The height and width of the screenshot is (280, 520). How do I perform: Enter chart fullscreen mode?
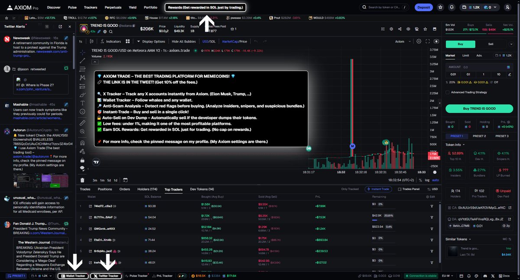(428, 41)
